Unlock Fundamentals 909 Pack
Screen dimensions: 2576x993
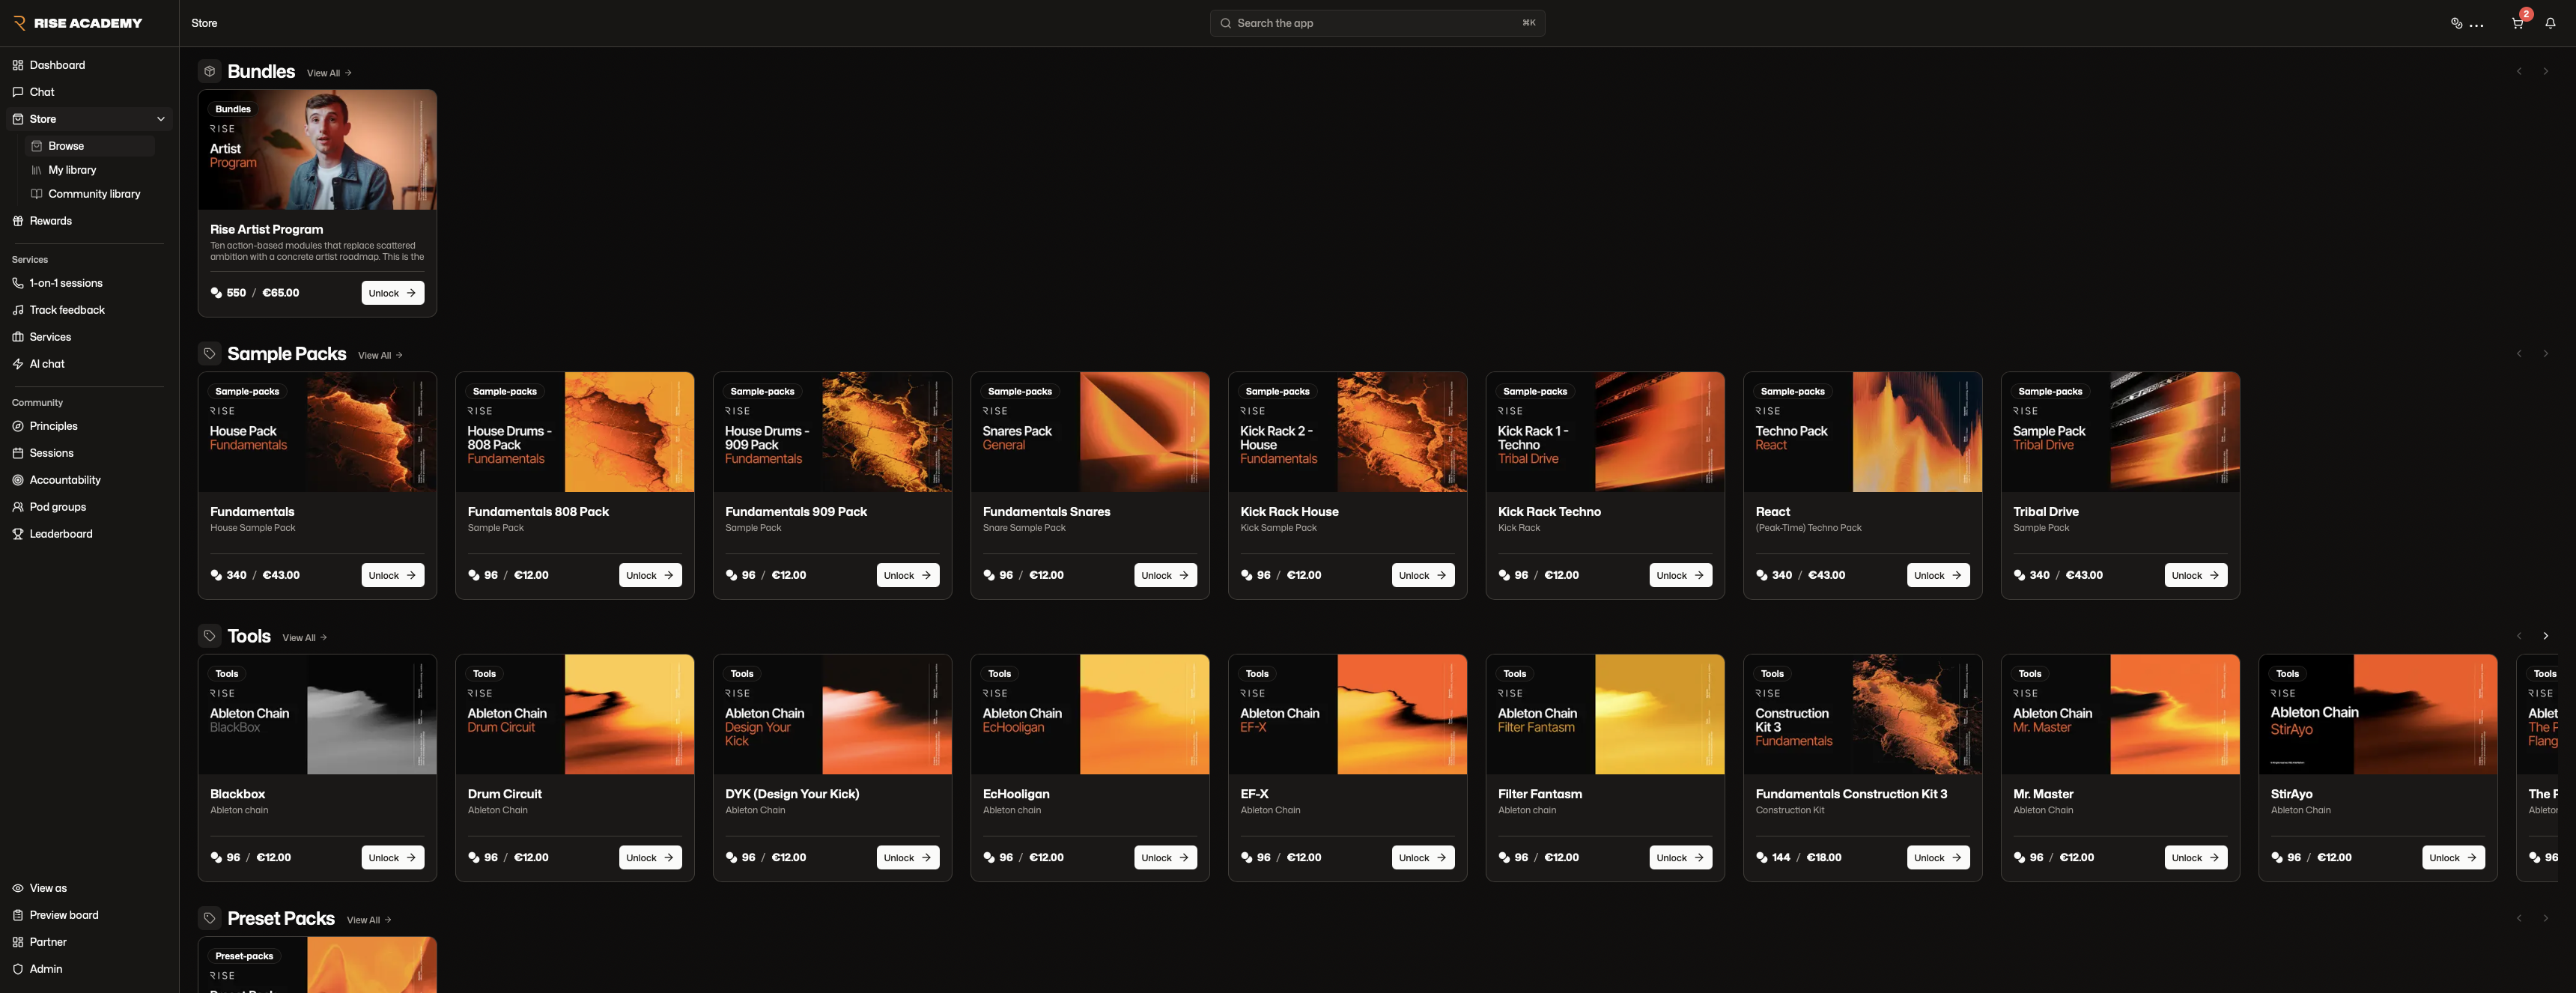point(908,575)
